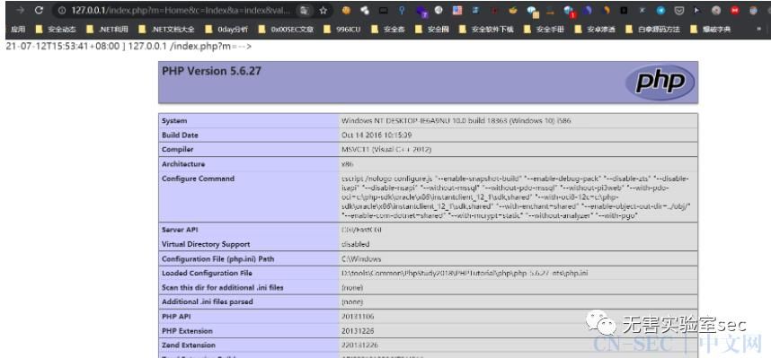Open the 应用 apps shortcut
The image size is (771, 358).
click(18, 30)
